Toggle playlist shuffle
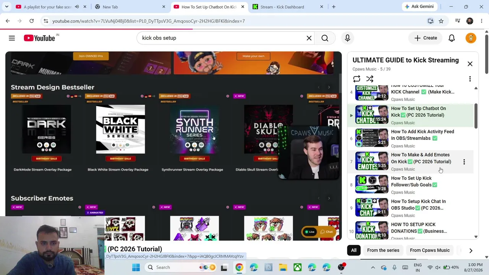489x275 pixels. [369, 79]
